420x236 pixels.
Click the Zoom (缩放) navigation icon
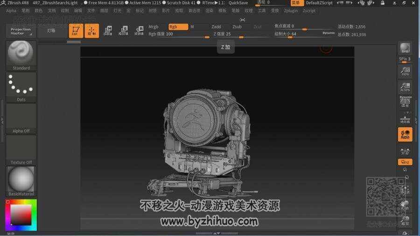click(405, 221)
